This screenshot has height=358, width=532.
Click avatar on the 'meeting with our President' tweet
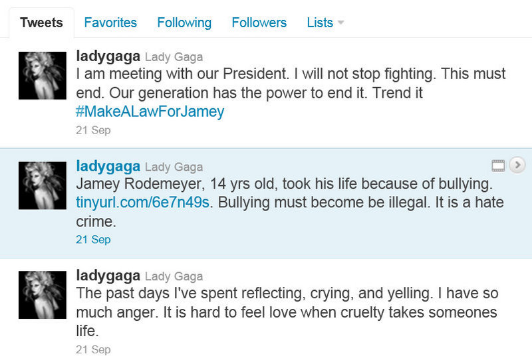(42, 75)
